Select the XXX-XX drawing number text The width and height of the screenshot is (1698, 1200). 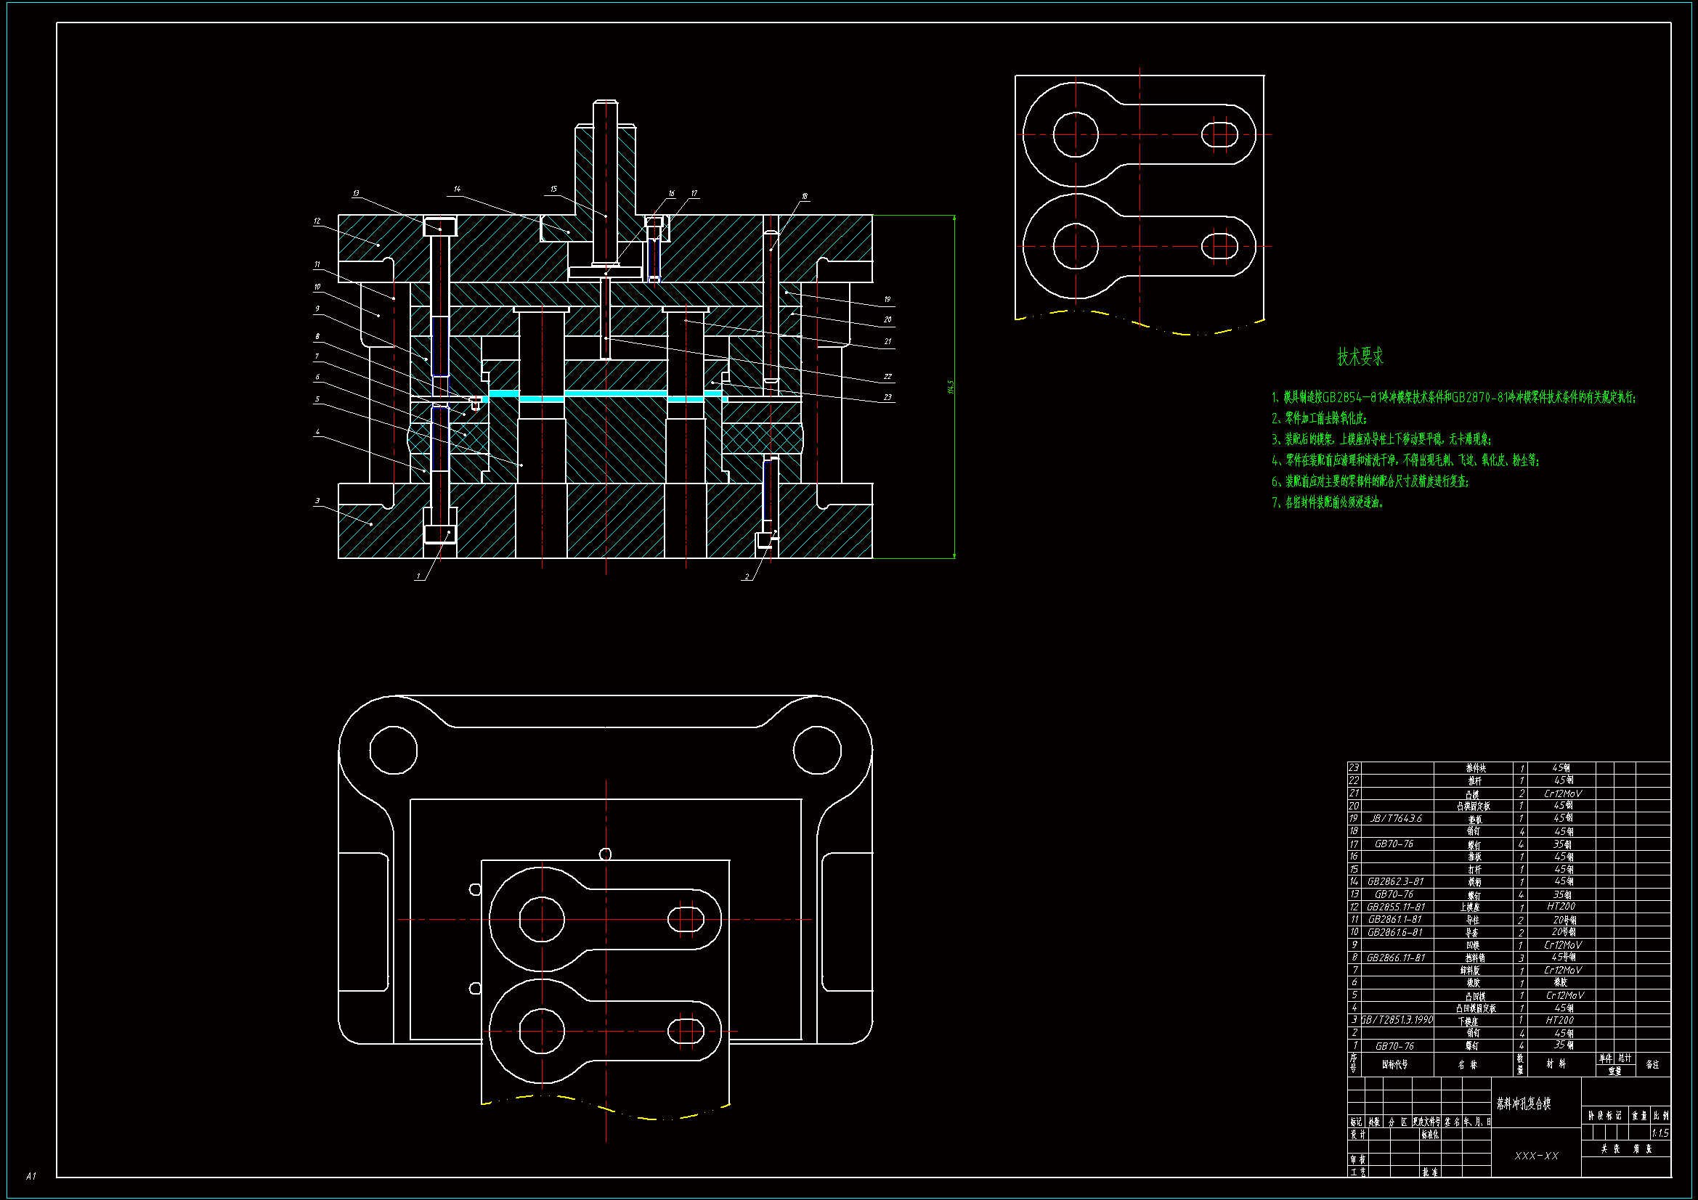(1536, 1156)
